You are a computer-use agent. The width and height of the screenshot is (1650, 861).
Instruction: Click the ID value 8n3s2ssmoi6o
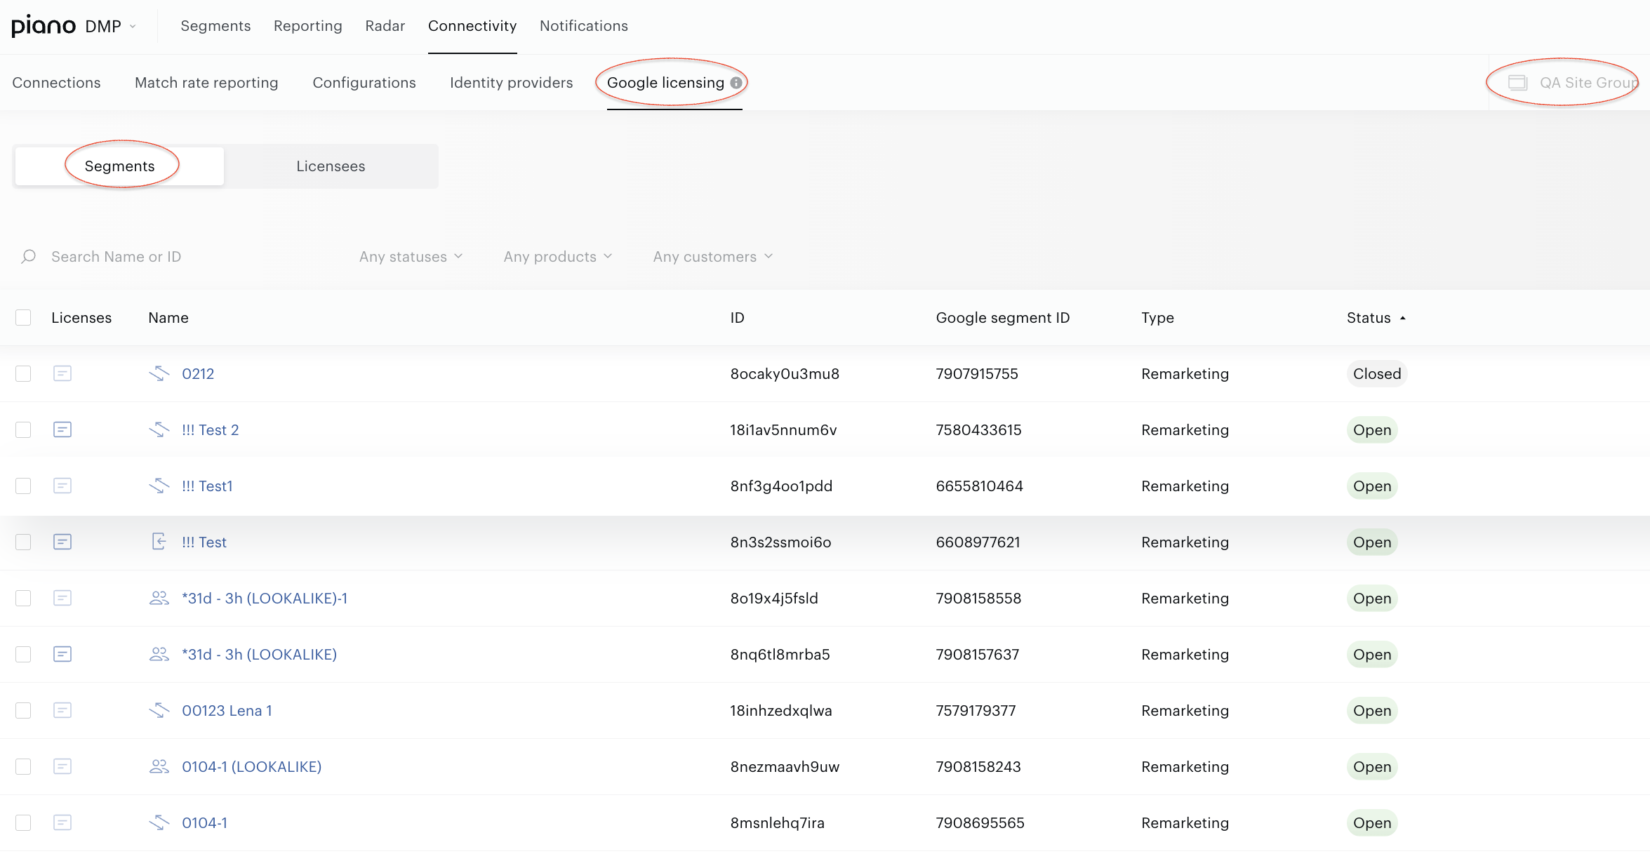pos(780,542)
